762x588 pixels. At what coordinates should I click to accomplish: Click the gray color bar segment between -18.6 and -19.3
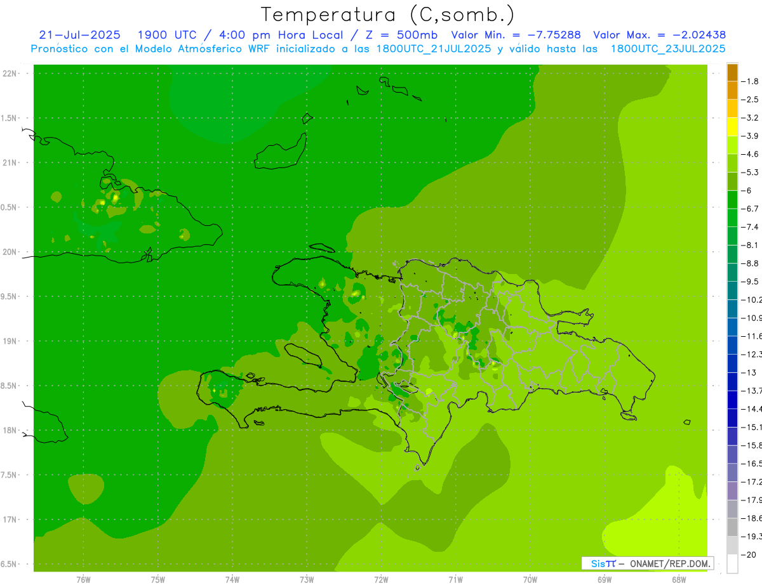[x=732, y=527]
